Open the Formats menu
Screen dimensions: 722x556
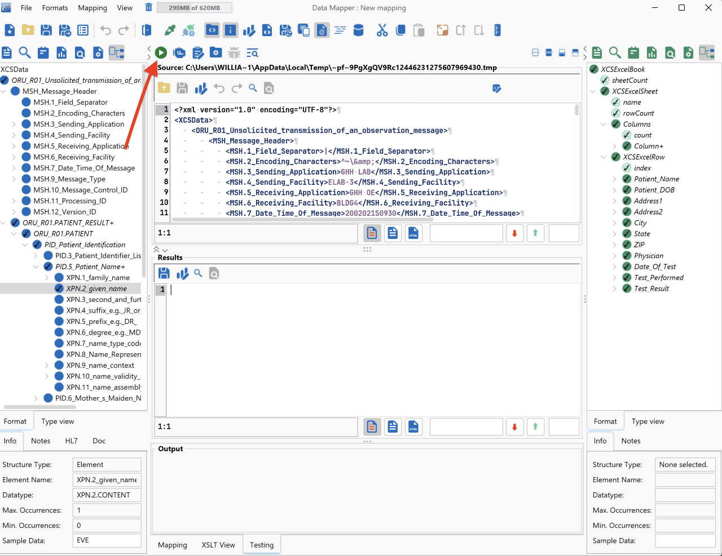tap(55, 8)
